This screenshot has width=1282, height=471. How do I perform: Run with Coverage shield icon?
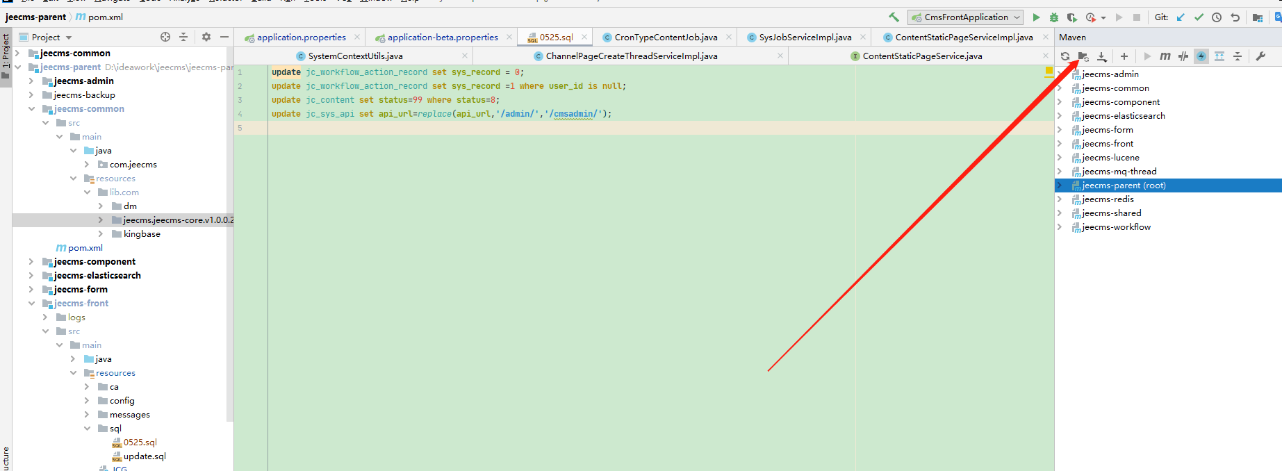[1072, 17]
